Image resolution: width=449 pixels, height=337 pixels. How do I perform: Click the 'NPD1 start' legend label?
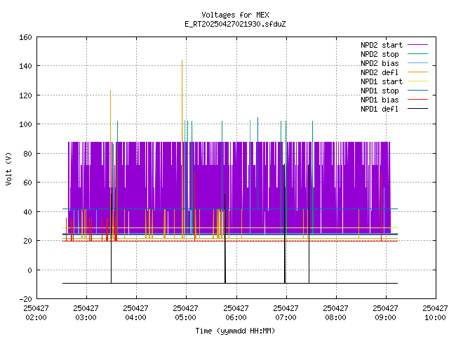(x=382, y=81)
